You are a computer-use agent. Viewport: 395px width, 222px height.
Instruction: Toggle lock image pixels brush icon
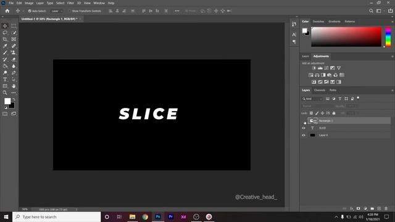(x=317, y=113)
